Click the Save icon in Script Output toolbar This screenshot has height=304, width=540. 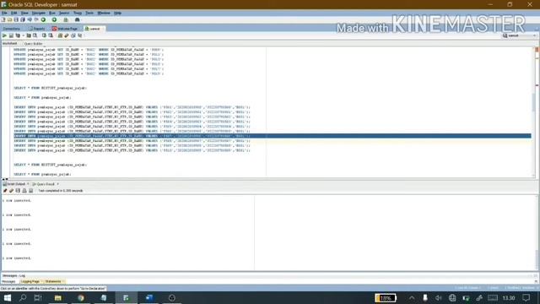18,191
